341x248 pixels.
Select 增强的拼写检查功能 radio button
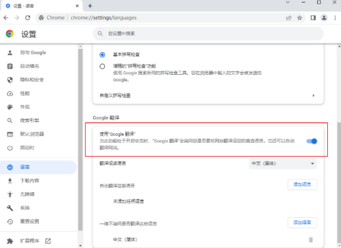pos(102,66)
